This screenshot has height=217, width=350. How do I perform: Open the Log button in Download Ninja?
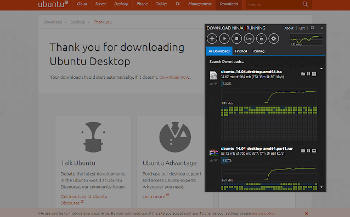[x=249, y=39]
